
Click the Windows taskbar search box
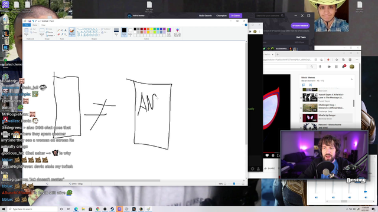32,209
